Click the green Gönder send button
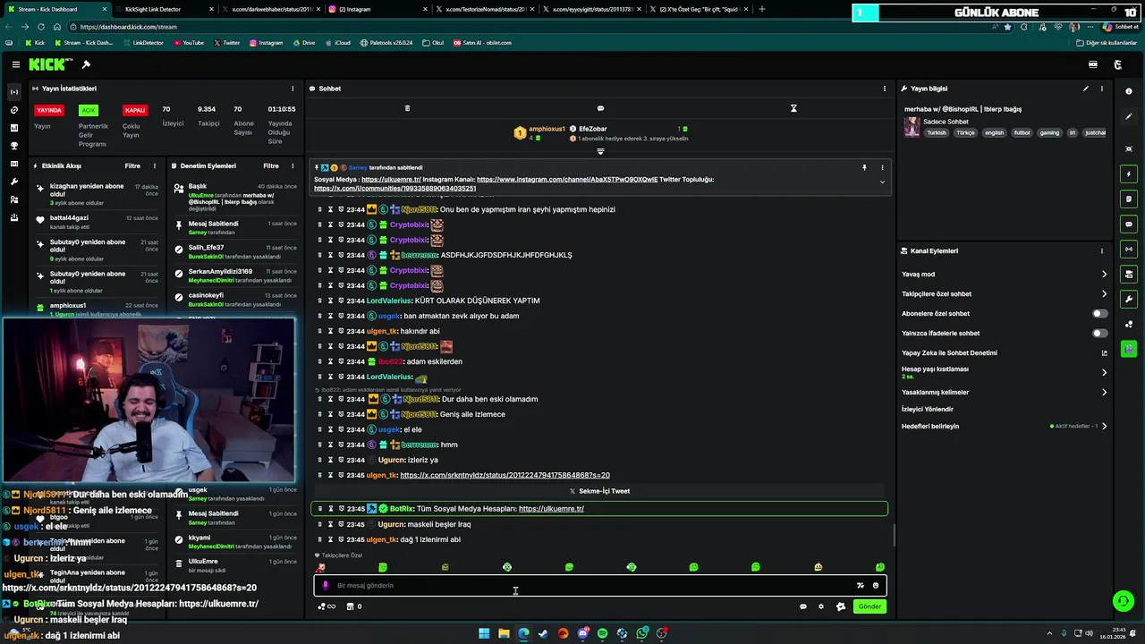This screenshot has width=1145, height=644. point(869,606)
